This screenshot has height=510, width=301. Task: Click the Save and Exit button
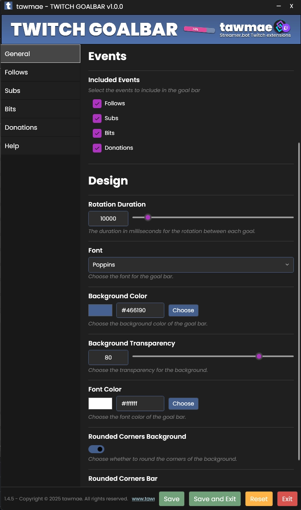coord(215,499)
